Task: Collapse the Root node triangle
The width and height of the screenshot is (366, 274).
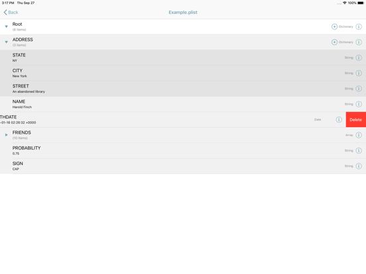Action: [x=7, y=26]
